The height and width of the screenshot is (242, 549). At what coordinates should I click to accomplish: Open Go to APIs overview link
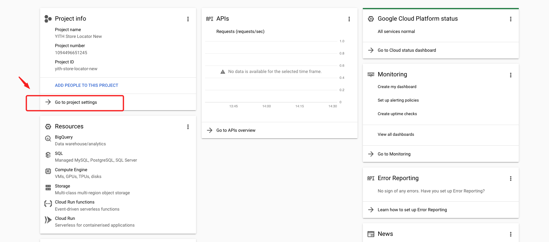pyautogui.click(x=236, y=130)
